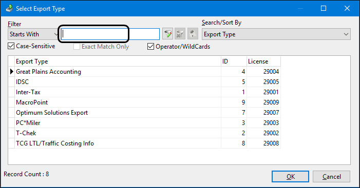Uncheck the Operator/WildCards checkbox
This screenshot has width=360, height=188.
pyautogui.click(x=150, y=47)
